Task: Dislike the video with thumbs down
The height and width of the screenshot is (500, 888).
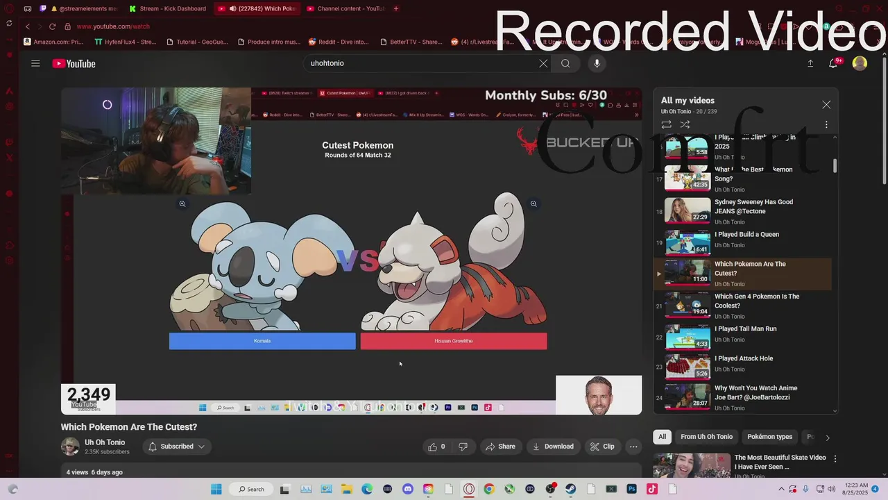Action: 463,447
